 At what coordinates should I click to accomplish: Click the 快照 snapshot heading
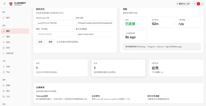[125, 9]
